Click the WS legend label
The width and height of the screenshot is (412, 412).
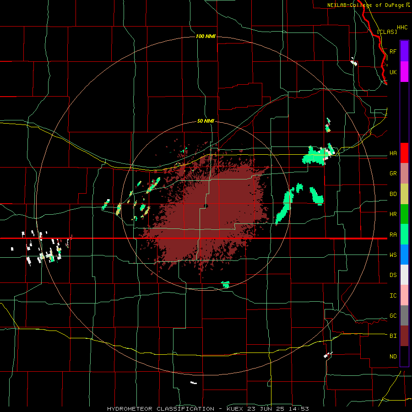[393, 255]
